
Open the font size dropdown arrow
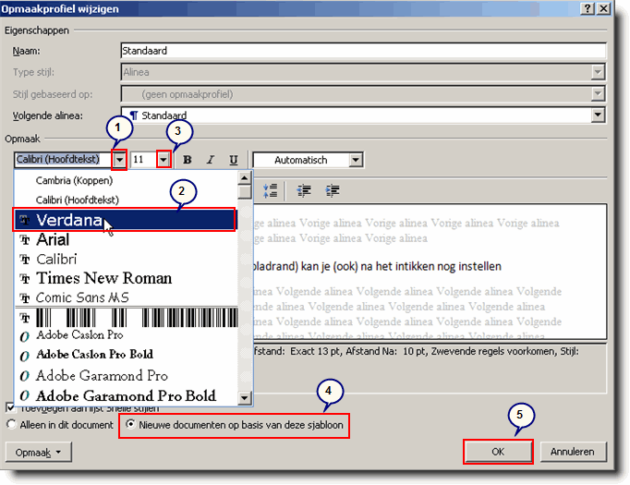click(164, 161)
